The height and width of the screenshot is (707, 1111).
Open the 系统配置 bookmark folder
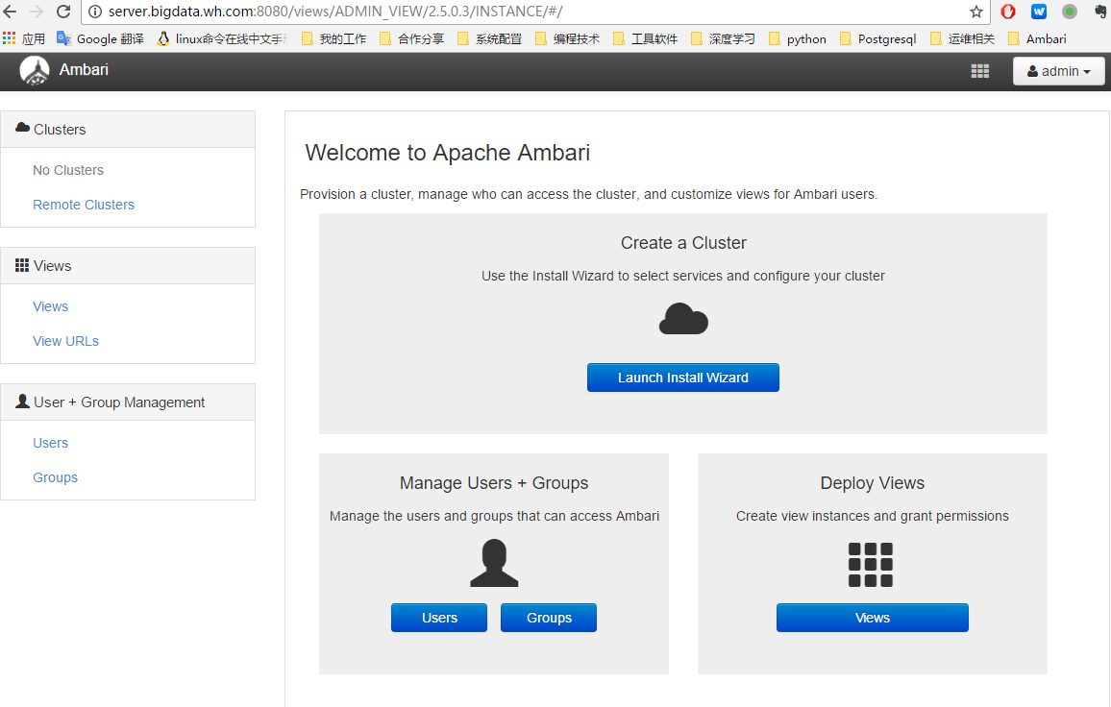pos(489,38)
